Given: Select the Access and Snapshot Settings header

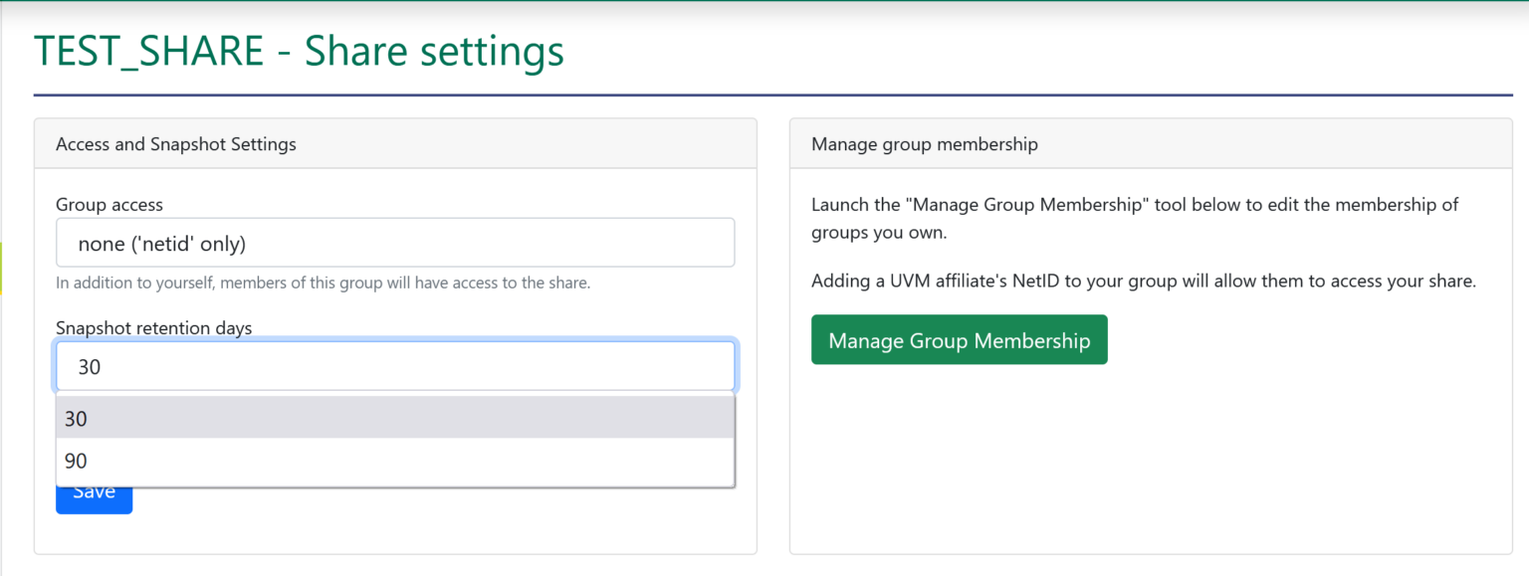Looking at the screenshot, I should pos(174,143).
